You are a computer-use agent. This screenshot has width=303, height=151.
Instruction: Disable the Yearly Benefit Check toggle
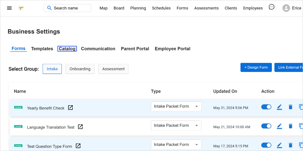click(x=266, y=107)
